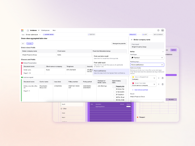Viewport: 195px width, 146px height.
Task: Click the red Passport tag icon in background
Action: (x=138, y=117)
